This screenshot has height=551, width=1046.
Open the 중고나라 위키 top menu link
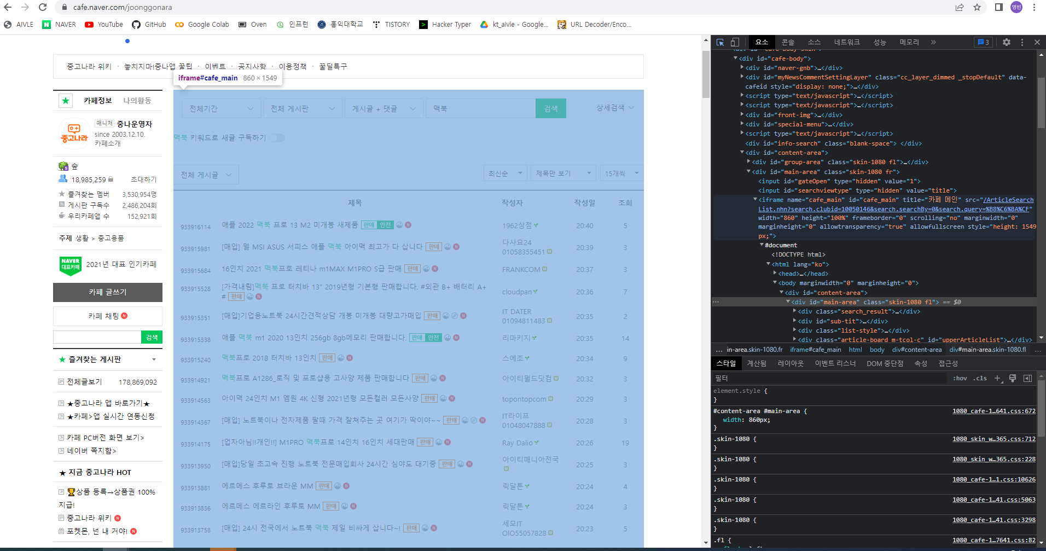pos(89,66)
